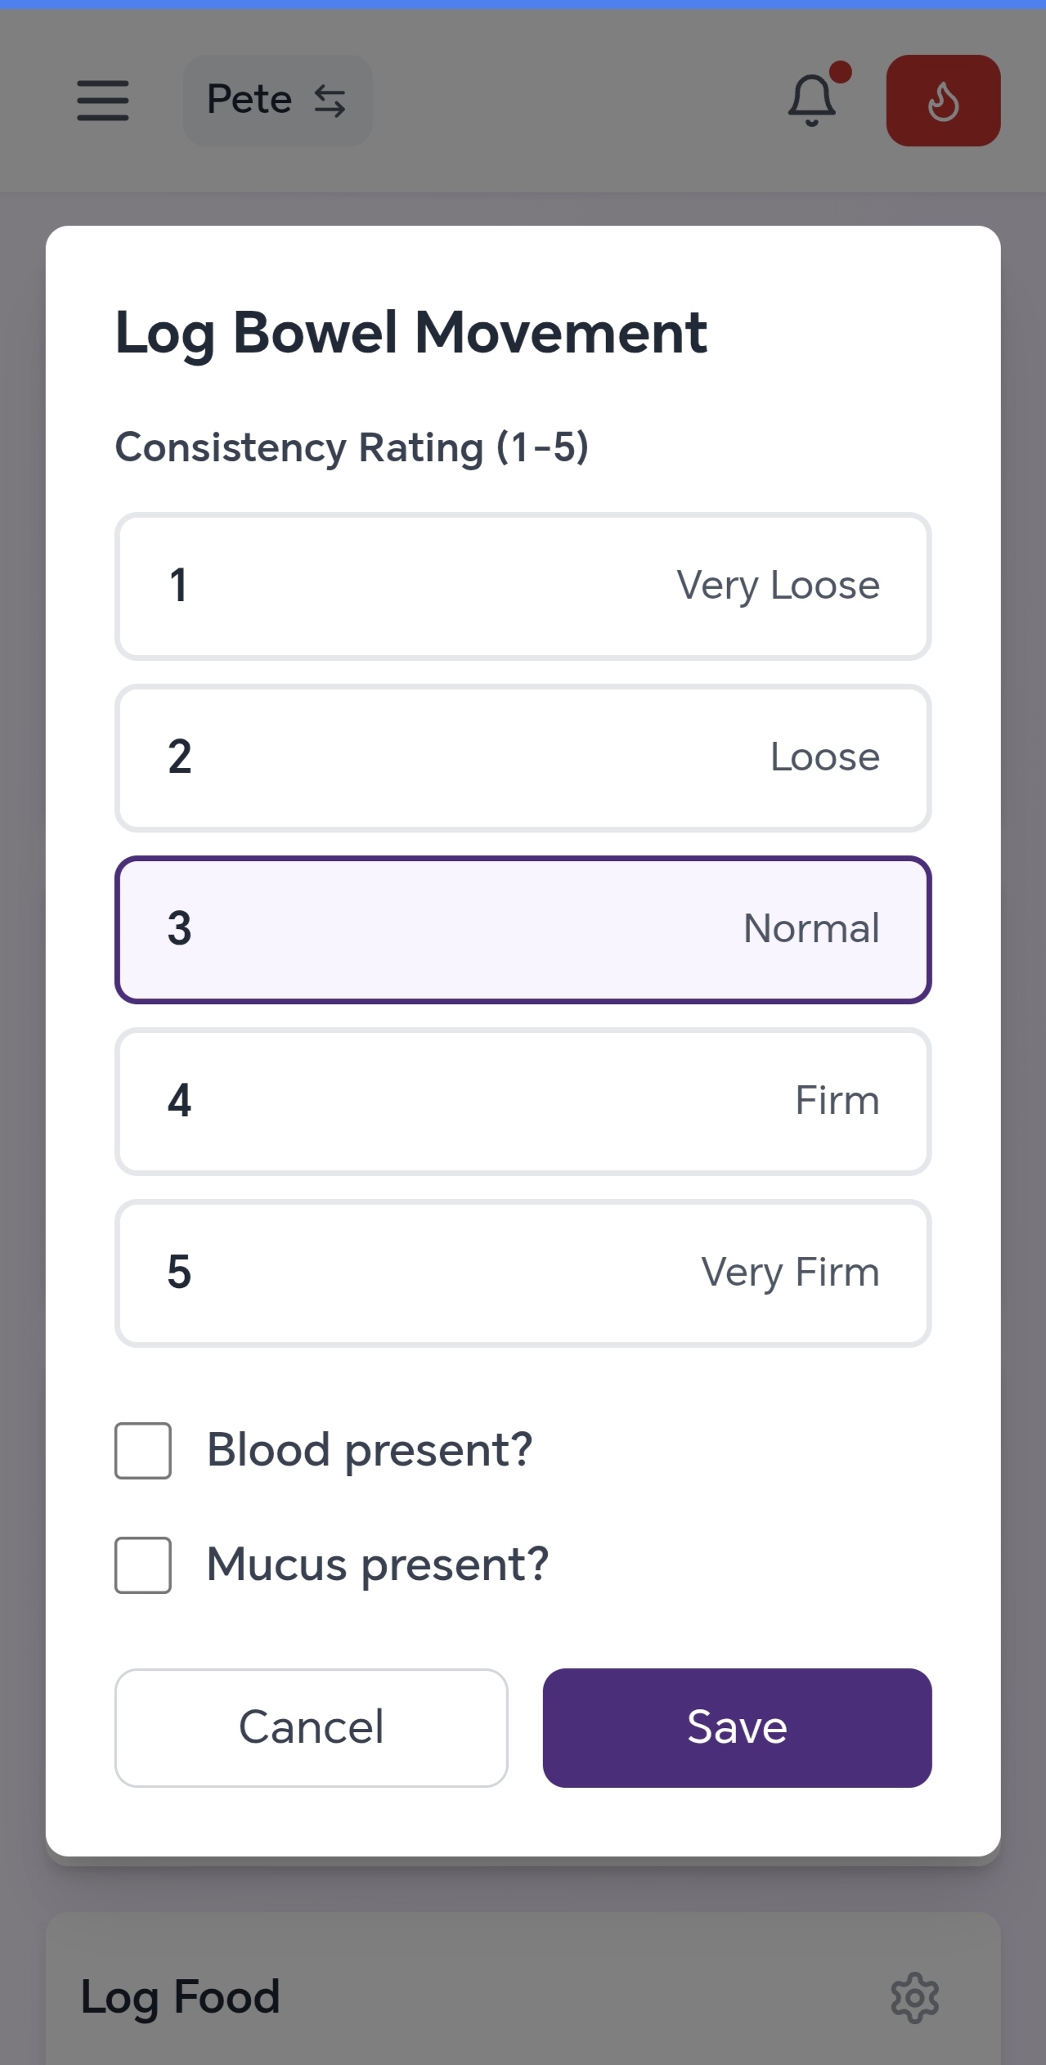Click the Blood present label text
Screen dimensions: 1046x2065
coord(370,1451)
